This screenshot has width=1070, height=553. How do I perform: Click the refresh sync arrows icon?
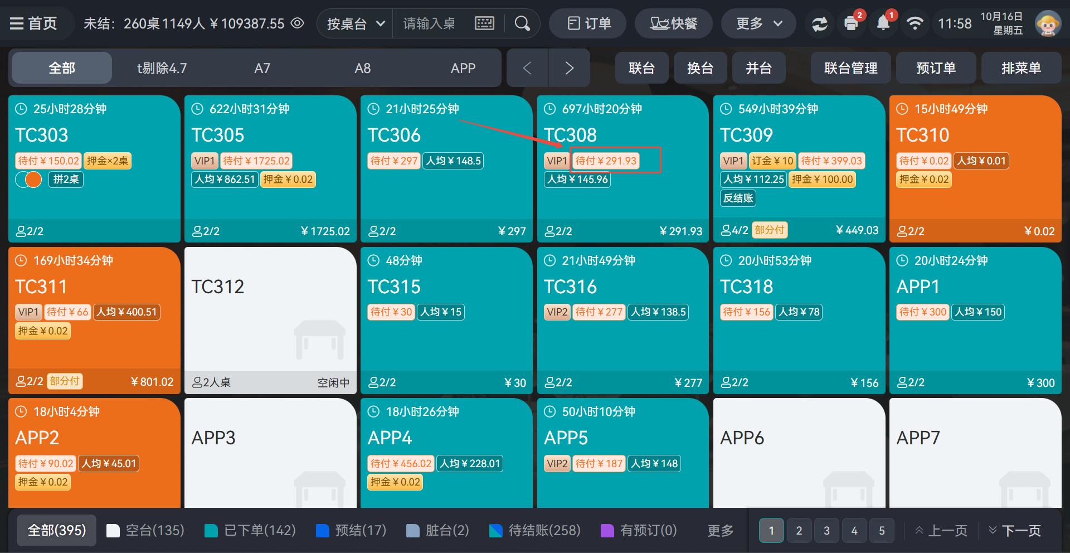click(x=819, y=23)
